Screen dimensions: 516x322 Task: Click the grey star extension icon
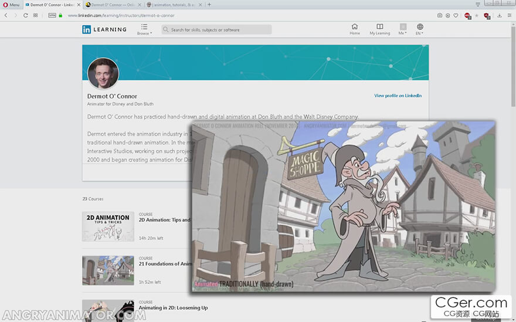pyautogui.click(x=477, y=15)
